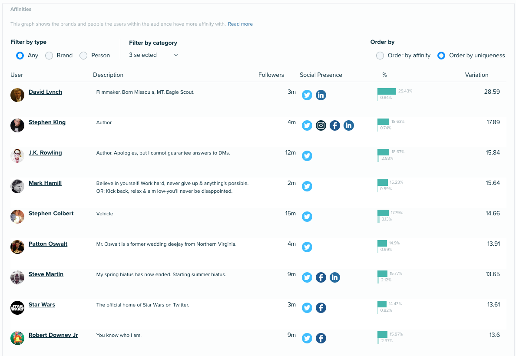Click Star Wars' Facebook icon
The height and width of the screenshot is (356, 516).
[321, 308]
